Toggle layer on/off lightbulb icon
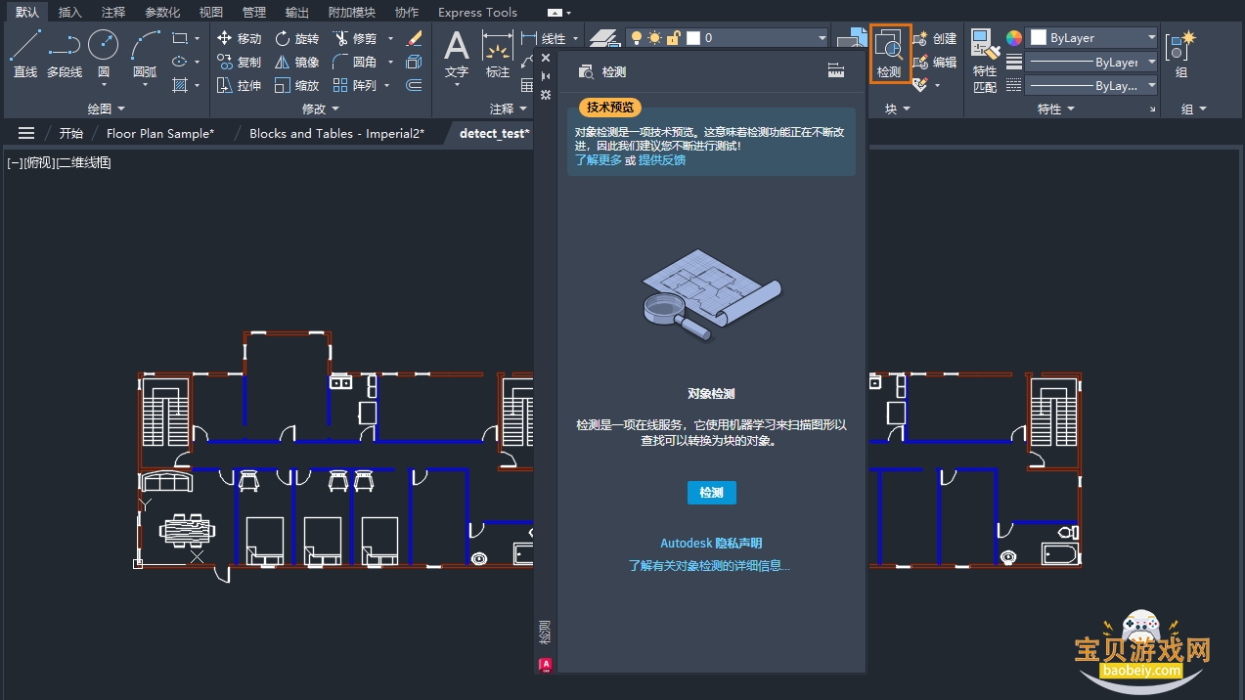The height and width of the screenshot is (700, 1245). [x=637, y=38]
